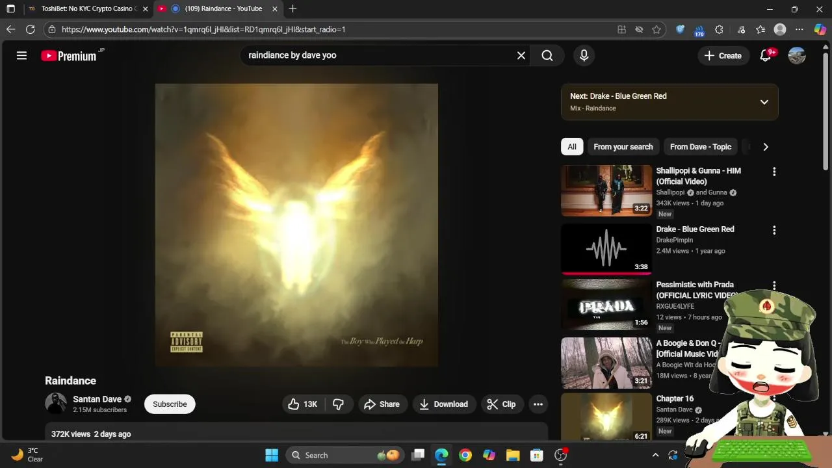
Task: Select the From your search chip
Action: pyautogui.click(x=623, y=147)
